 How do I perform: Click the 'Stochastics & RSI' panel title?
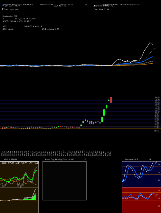138,159
